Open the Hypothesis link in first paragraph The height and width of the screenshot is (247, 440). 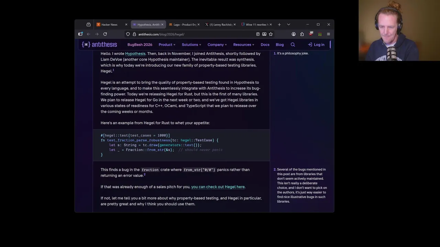[135, 54]
